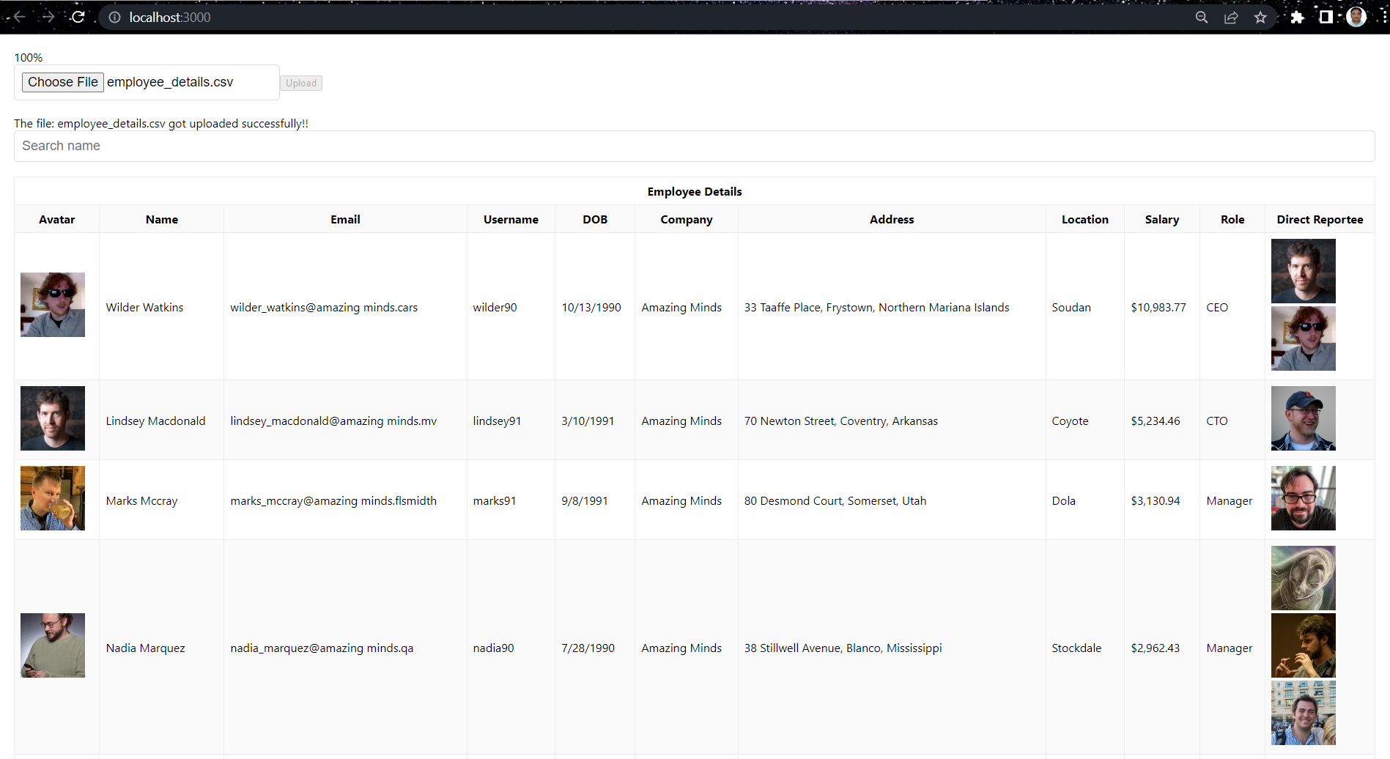Select the name Marks Mccray
Screen dimensions: 1390x759
(x=141, y=501)
